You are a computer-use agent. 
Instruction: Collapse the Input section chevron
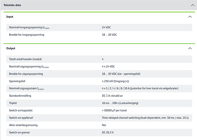[x=190, y=17]
